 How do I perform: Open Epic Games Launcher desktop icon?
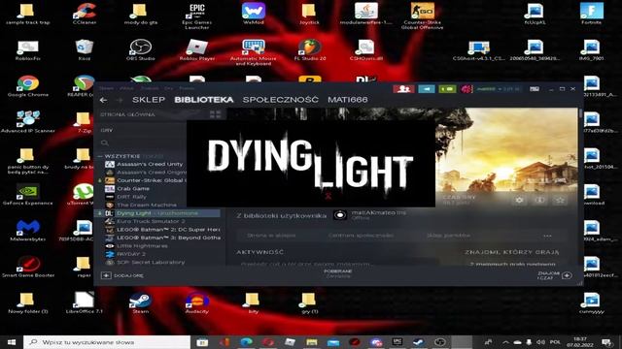(196, 16)
